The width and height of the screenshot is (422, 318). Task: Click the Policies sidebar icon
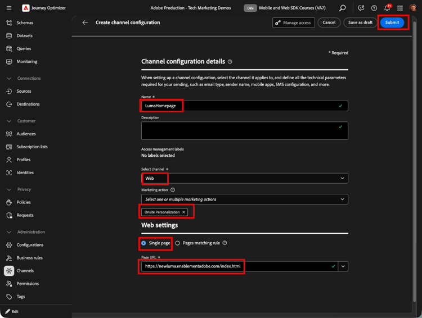point(9,202)
